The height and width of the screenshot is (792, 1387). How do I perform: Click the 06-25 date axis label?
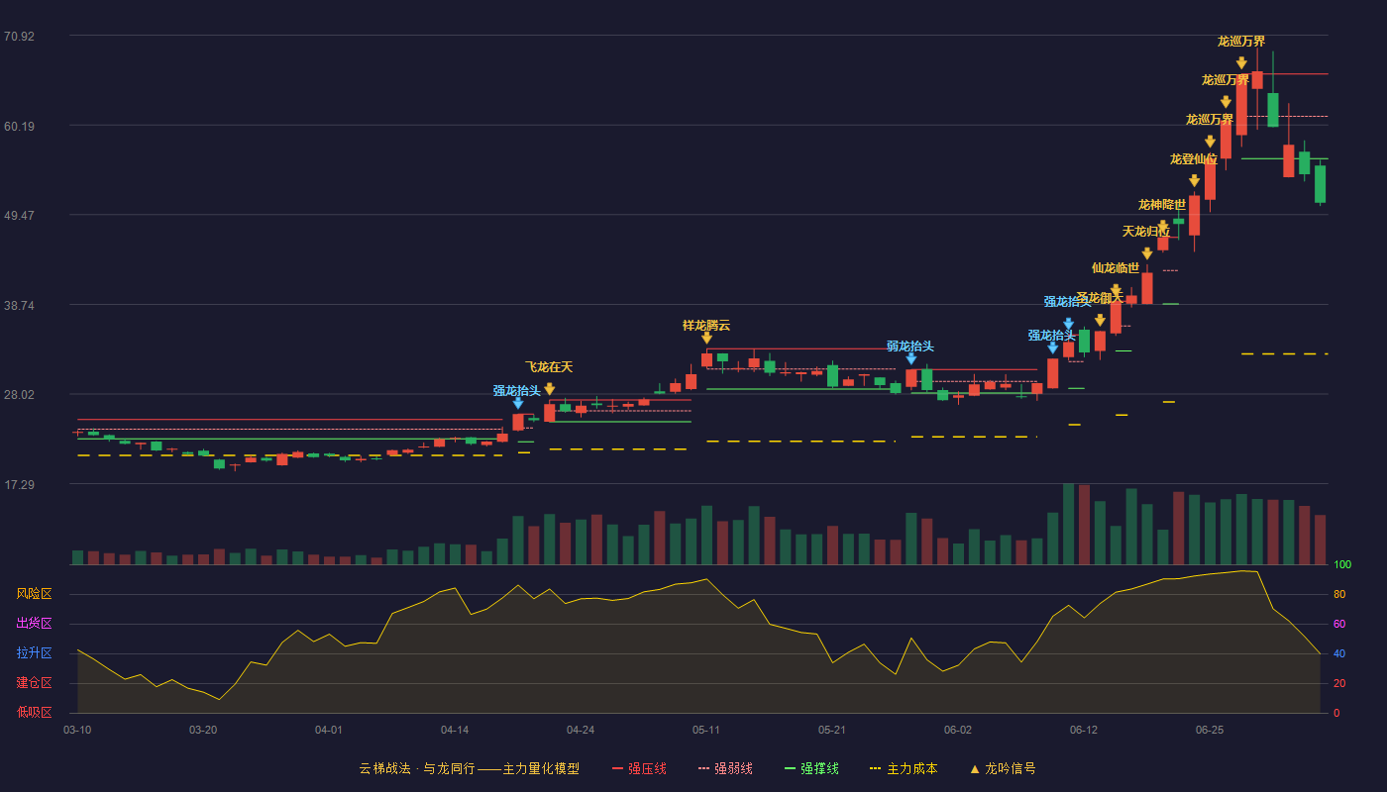[x=1210, y=730]
